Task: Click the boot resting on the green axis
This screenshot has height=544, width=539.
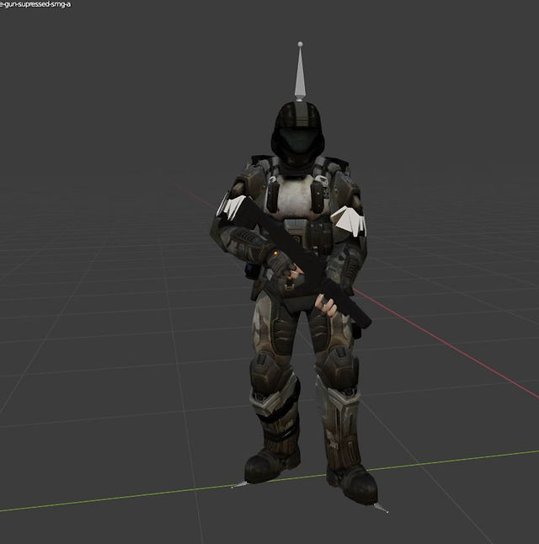Action: (272, 464)
